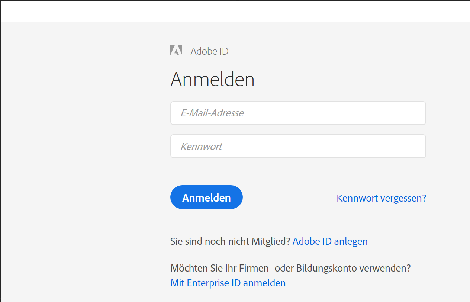Viewport: 470px width, 302px height.
Task: Click the gray Adobe A emblem
Action: tap(176, 51)
